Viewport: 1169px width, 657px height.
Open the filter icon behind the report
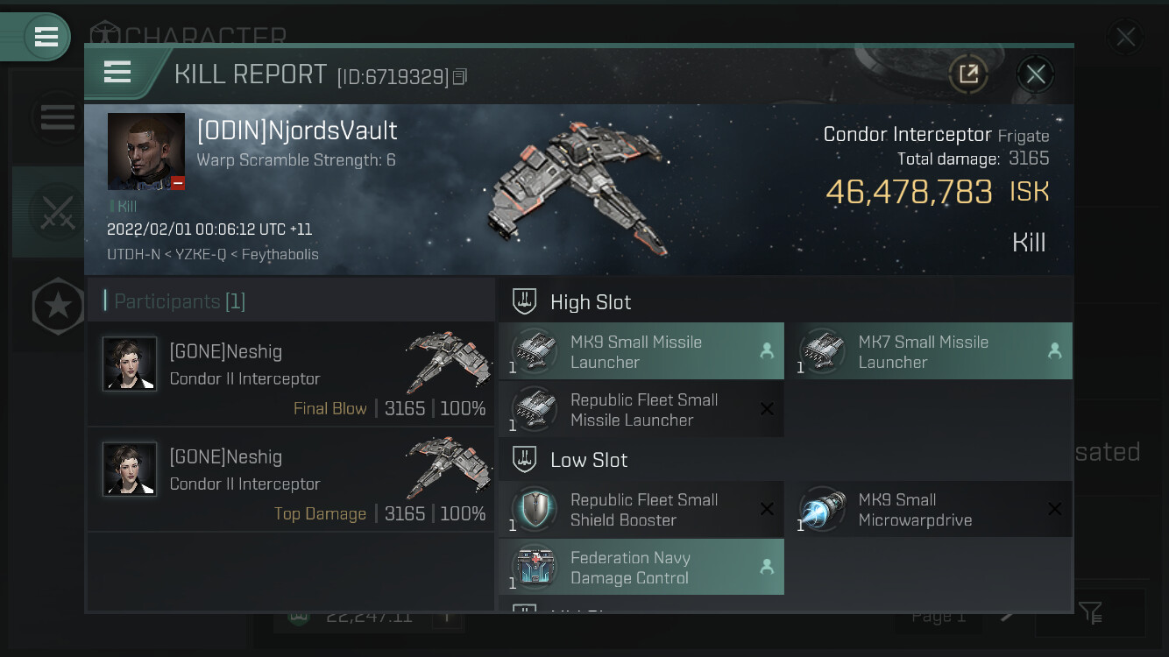coord(1091,612)
